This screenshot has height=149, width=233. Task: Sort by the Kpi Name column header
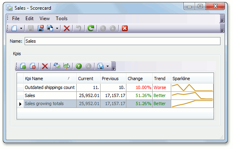coord(50,79)
